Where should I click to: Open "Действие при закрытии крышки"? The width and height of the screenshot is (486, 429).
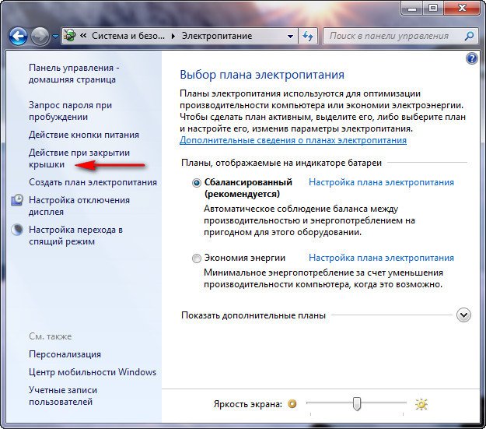[x=79, y=158]
